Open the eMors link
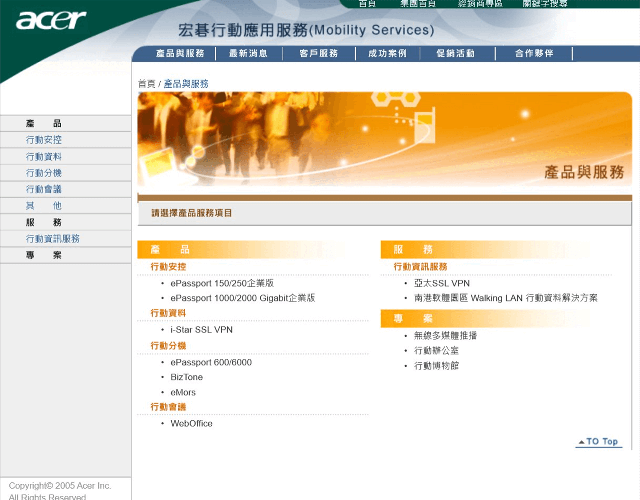Image resolution: width=640 pixels, height=500 pixels. tap(183, 393)
